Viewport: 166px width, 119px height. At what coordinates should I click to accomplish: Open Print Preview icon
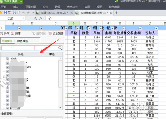tap(19, 13)
